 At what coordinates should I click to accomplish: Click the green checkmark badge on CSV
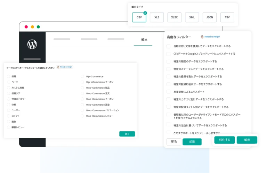pos(145,13)
